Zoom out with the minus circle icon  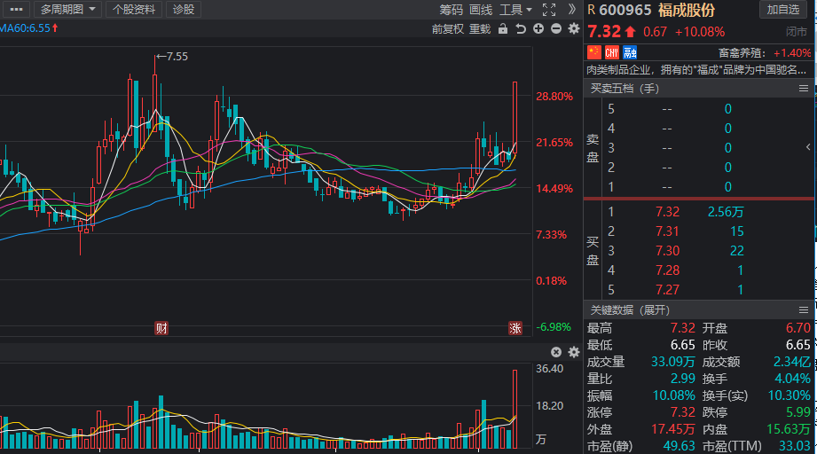(x=555, y=28)
